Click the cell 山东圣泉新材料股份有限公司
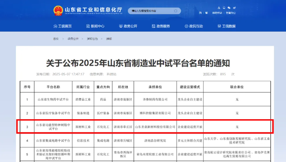The width and height of the screenshot is (286, 162). coord(155,127)
